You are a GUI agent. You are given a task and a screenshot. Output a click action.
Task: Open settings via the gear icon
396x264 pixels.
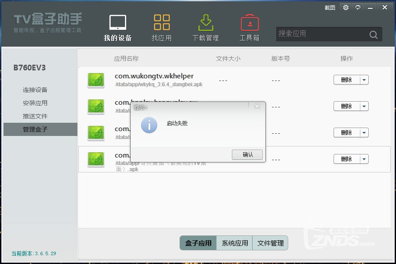tap(346, 7)
